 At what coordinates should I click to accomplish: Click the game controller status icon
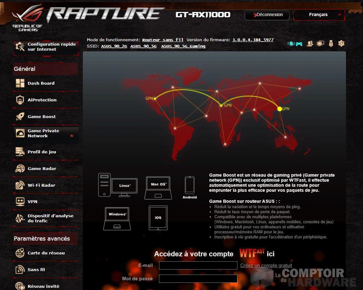pos(299,44)
